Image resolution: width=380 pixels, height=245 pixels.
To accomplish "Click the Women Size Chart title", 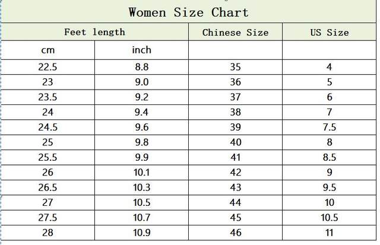I will click(x=188, y=12).
